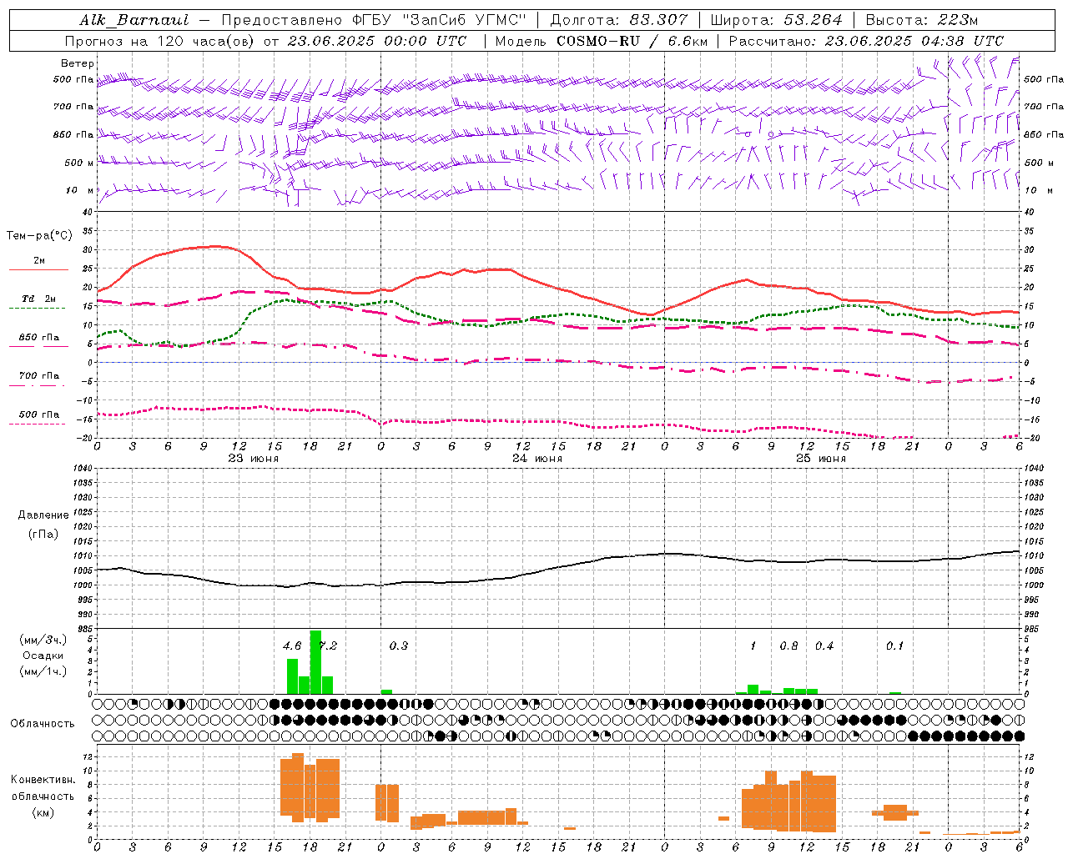Image resolution: width=1068 pixels, height=854 pixels.
Task: Click the tallest green precipitation bar on 23 июня
Action: tap(315, 662)
